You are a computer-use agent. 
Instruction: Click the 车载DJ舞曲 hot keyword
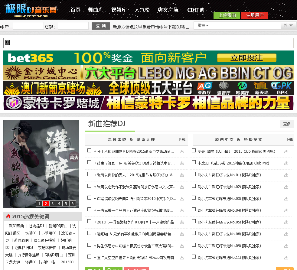(15, 226)
